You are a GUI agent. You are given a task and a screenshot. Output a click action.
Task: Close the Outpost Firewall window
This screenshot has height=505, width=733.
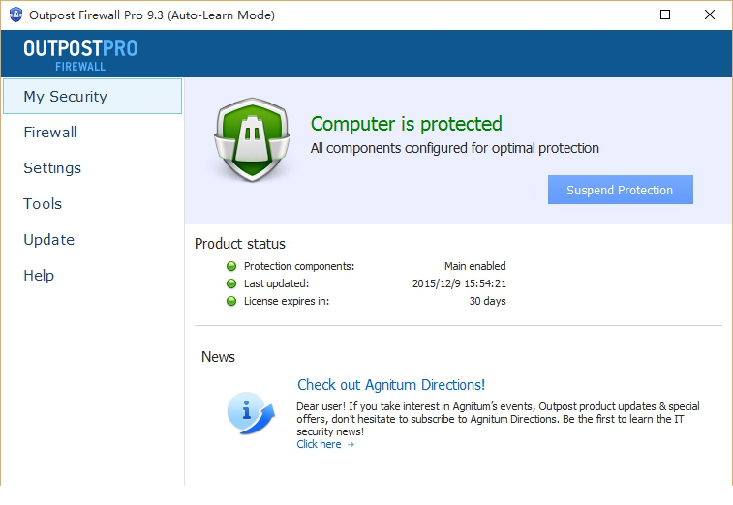710,15
